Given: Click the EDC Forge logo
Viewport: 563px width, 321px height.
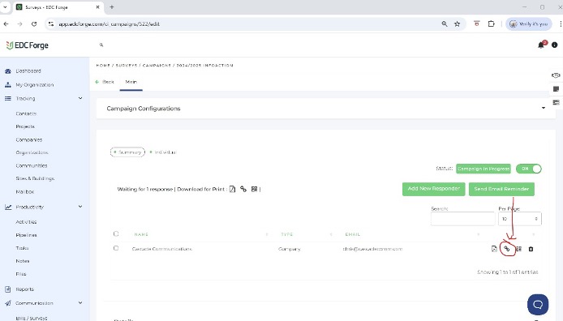Looking at the screenshot, I should pos(28,45).
